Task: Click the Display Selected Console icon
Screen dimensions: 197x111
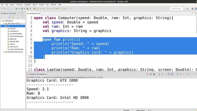Action: 181,74
